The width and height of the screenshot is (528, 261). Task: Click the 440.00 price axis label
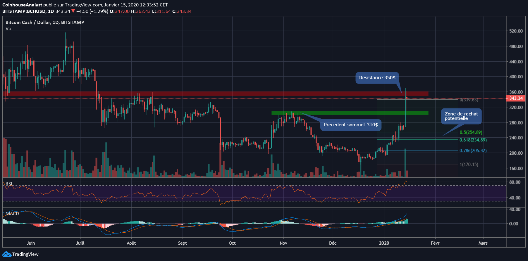pos(516,62)
